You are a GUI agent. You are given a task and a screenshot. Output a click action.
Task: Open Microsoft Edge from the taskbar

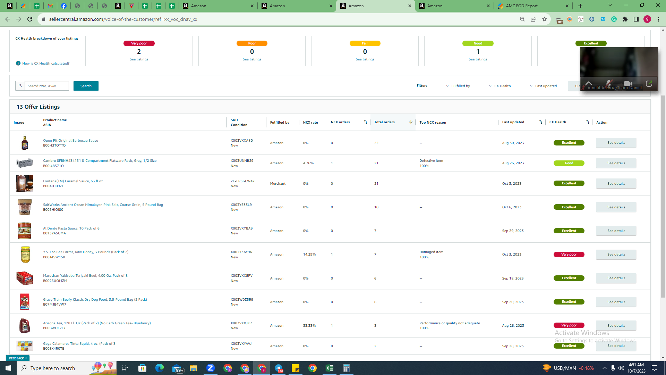[x=160, y=368]
